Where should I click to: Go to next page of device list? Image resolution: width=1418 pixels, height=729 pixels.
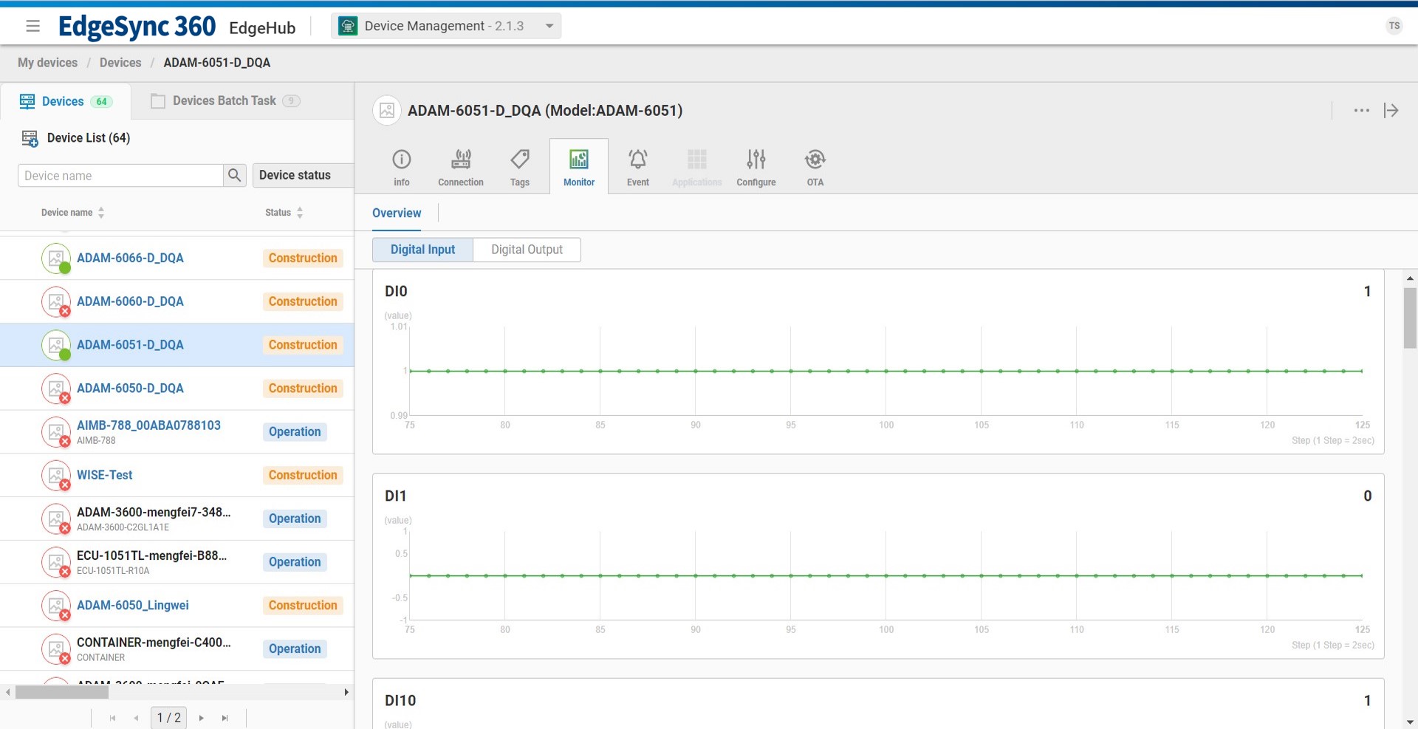tap(201, 718)
